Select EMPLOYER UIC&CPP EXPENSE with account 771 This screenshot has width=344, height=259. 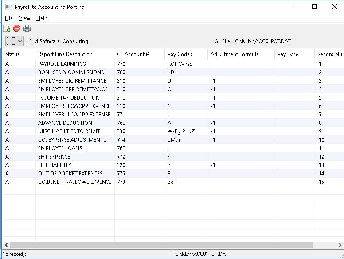(173, 114)
